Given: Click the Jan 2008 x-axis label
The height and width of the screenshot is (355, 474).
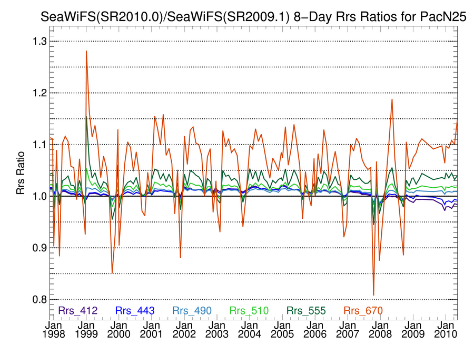Looking at the screenshot, I should [x=380, y=330].
